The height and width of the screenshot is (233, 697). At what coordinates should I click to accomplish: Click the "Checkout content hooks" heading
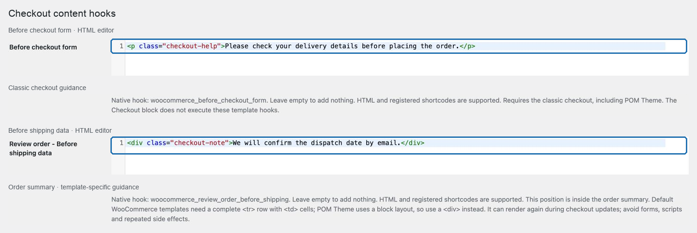click(x=62, y=13)
